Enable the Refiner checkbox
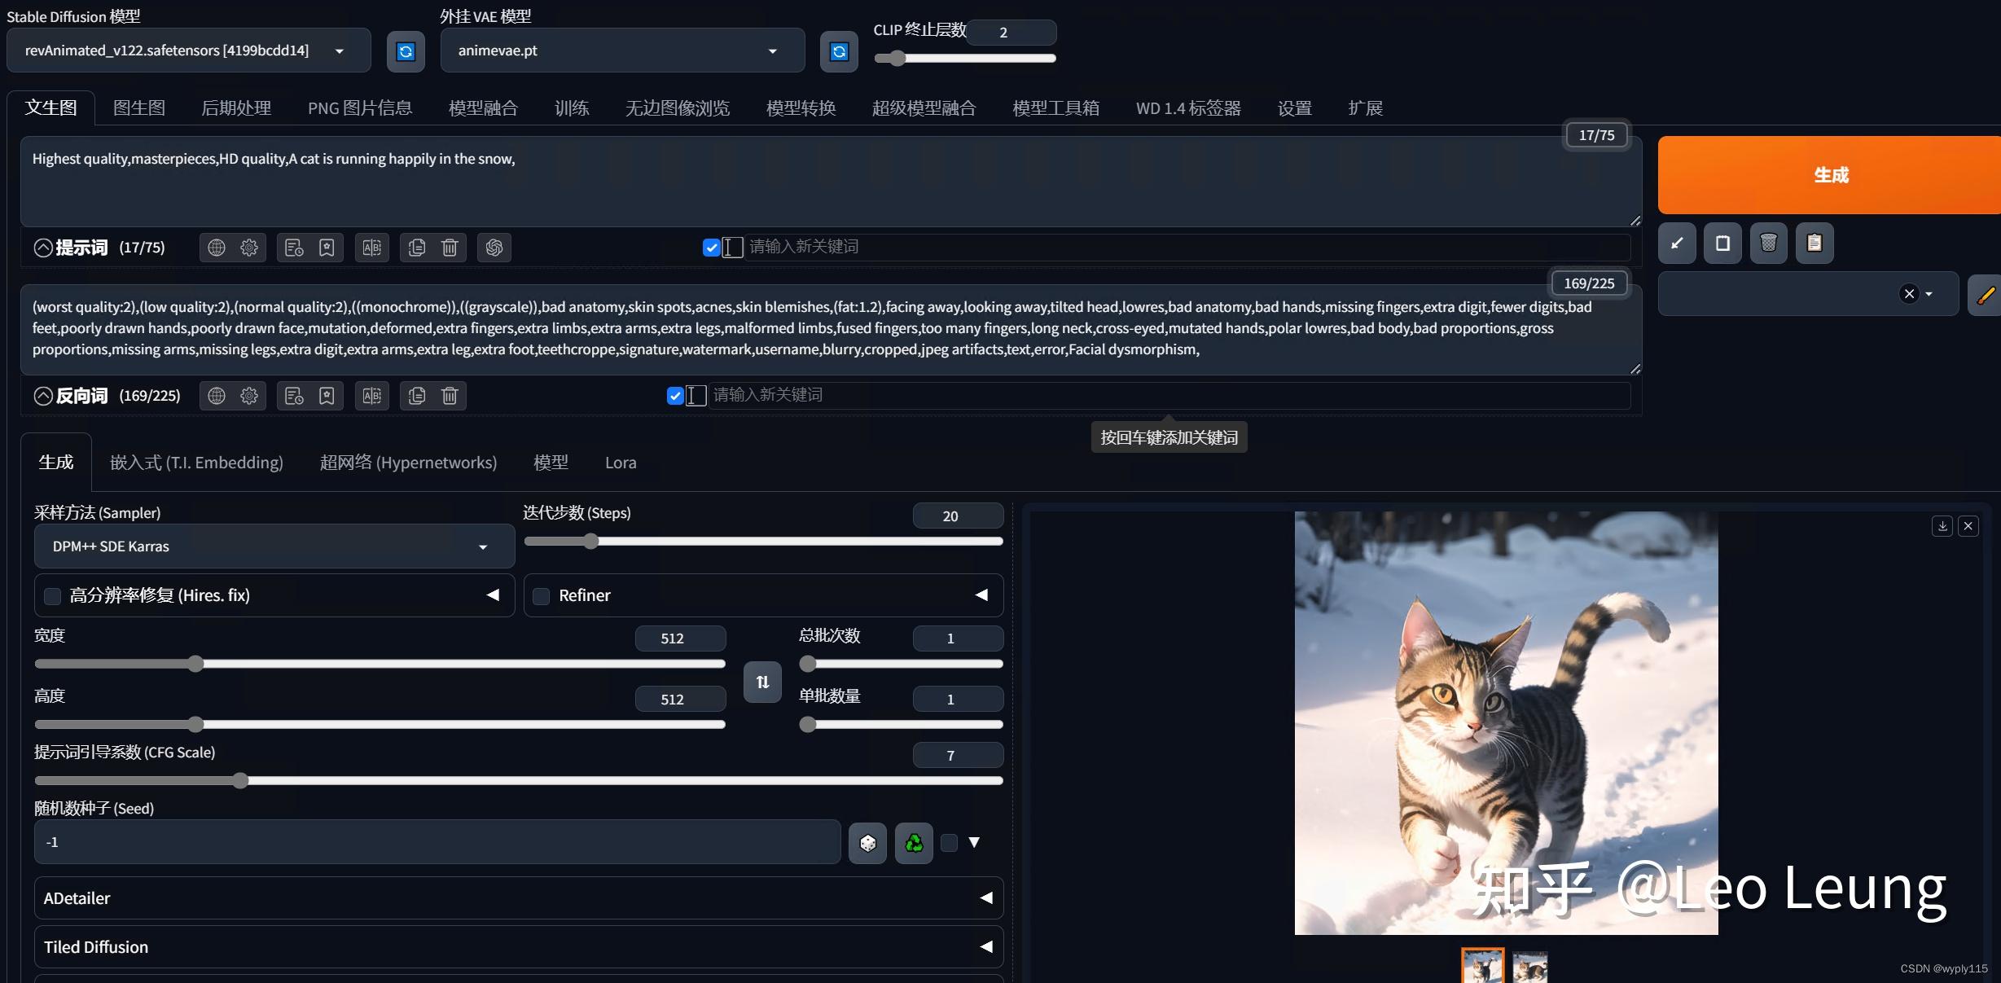2001x983 pixels. point(542,596)
